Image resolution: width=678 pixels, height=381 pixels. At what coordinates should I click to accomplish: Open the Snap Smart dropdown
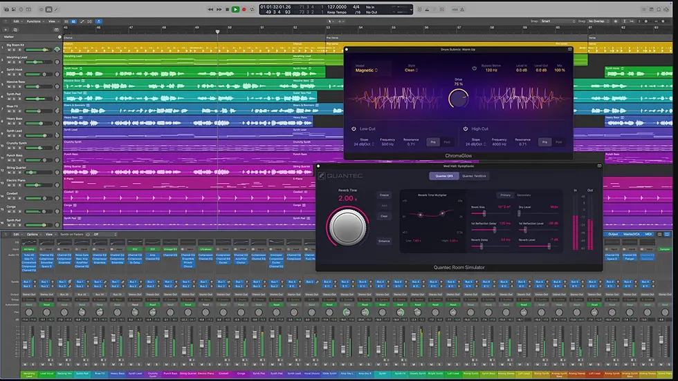coord(558,21)
